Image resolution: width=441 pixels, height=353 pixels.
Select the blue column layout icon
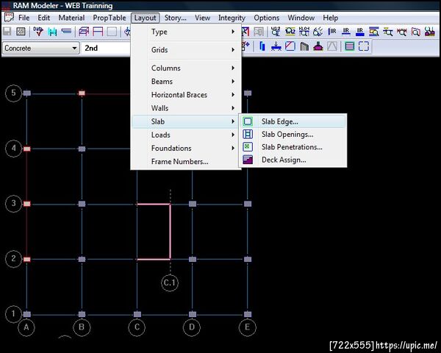coord(262,46)
